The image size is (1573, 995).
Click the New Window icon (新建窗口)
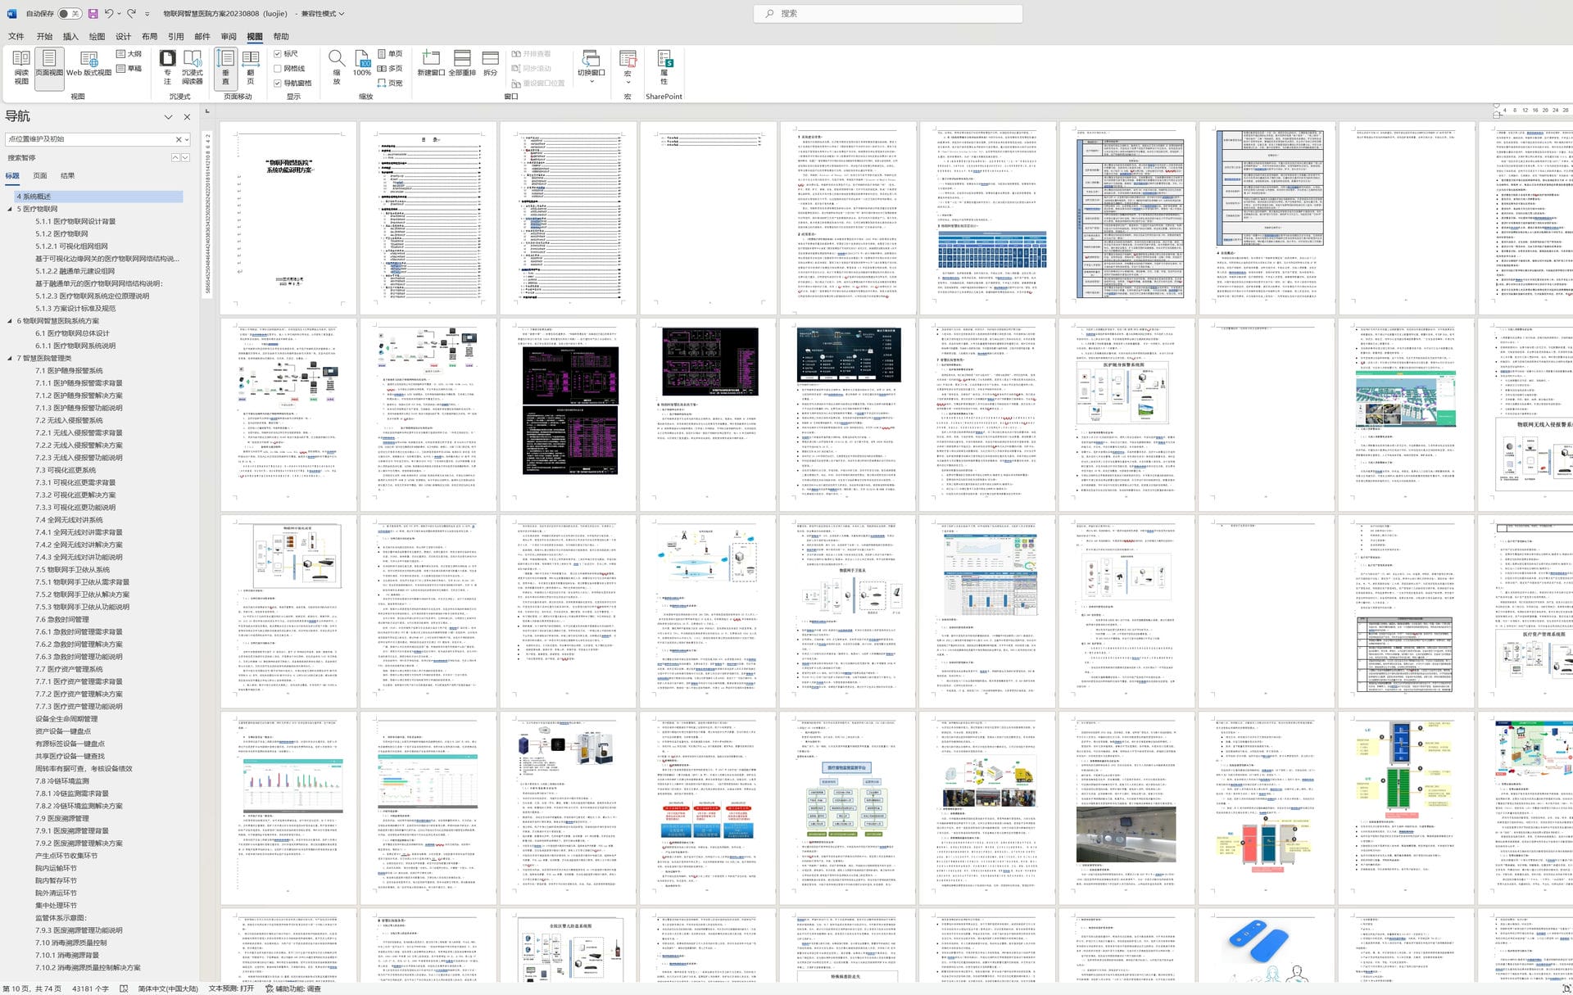[431, 62]
